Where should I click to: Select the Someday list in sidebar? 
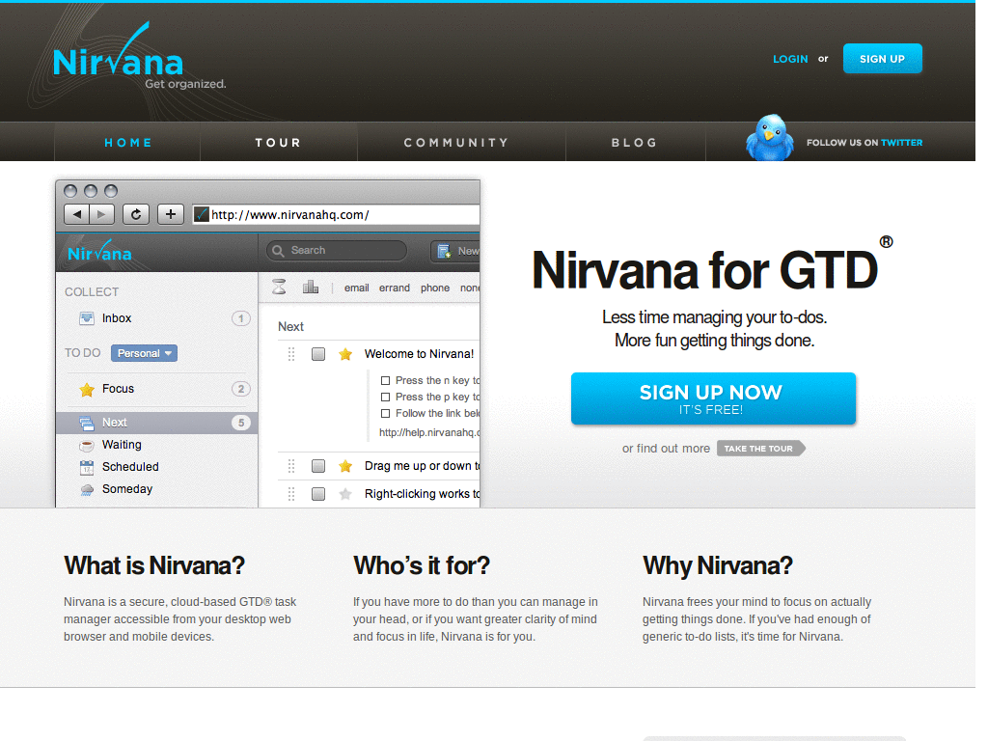[x=157, y=489]
